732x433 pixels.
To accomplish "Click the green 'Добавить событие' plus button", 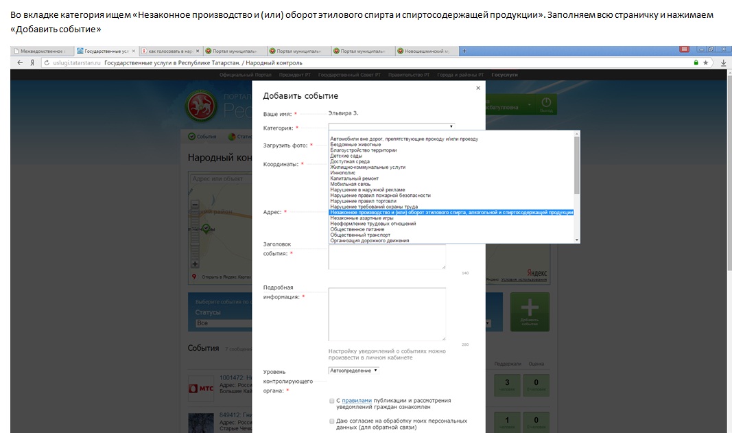I will coord(530,312).
